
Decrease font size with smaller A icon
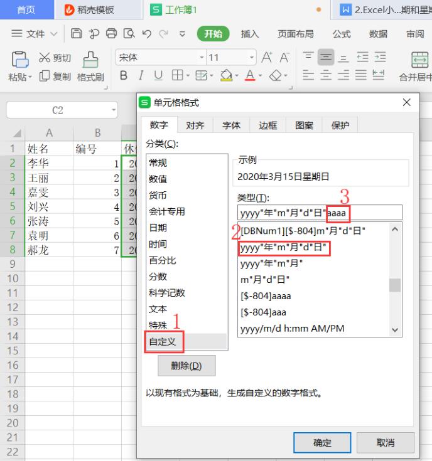click(284, 57)
